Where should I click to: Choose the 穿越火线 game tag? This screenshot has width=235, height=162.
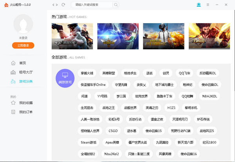point(87,73)
